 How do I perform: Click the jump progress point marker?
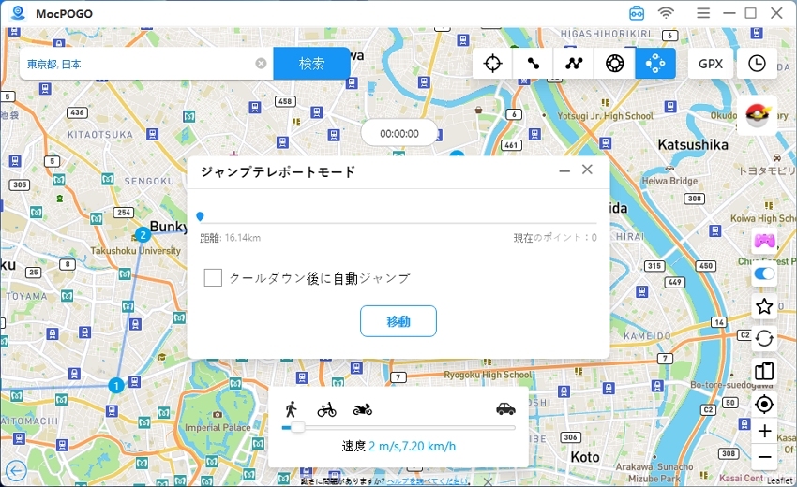tap(201, 217)
